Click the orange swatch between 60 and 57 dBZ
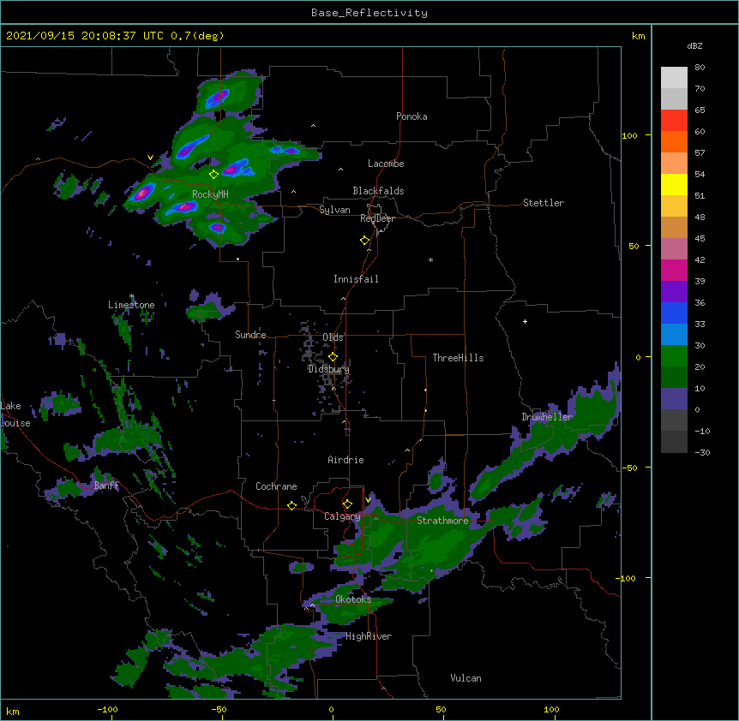Viewport: 739px width, 721px height. (674, 141)
